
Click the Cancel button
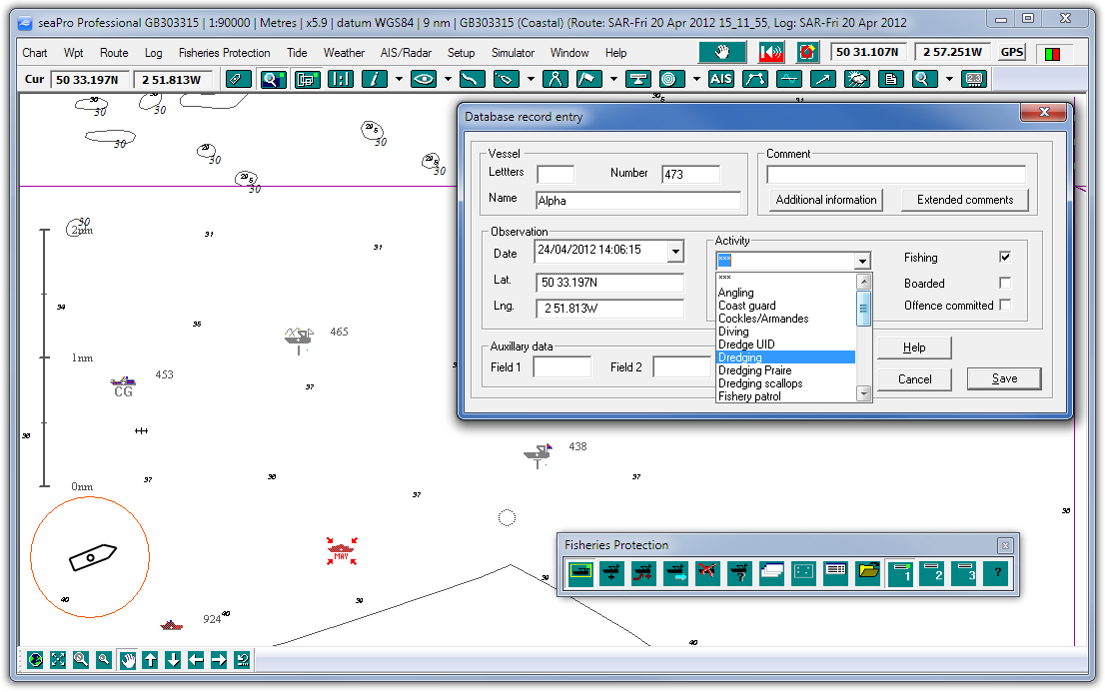915,379
